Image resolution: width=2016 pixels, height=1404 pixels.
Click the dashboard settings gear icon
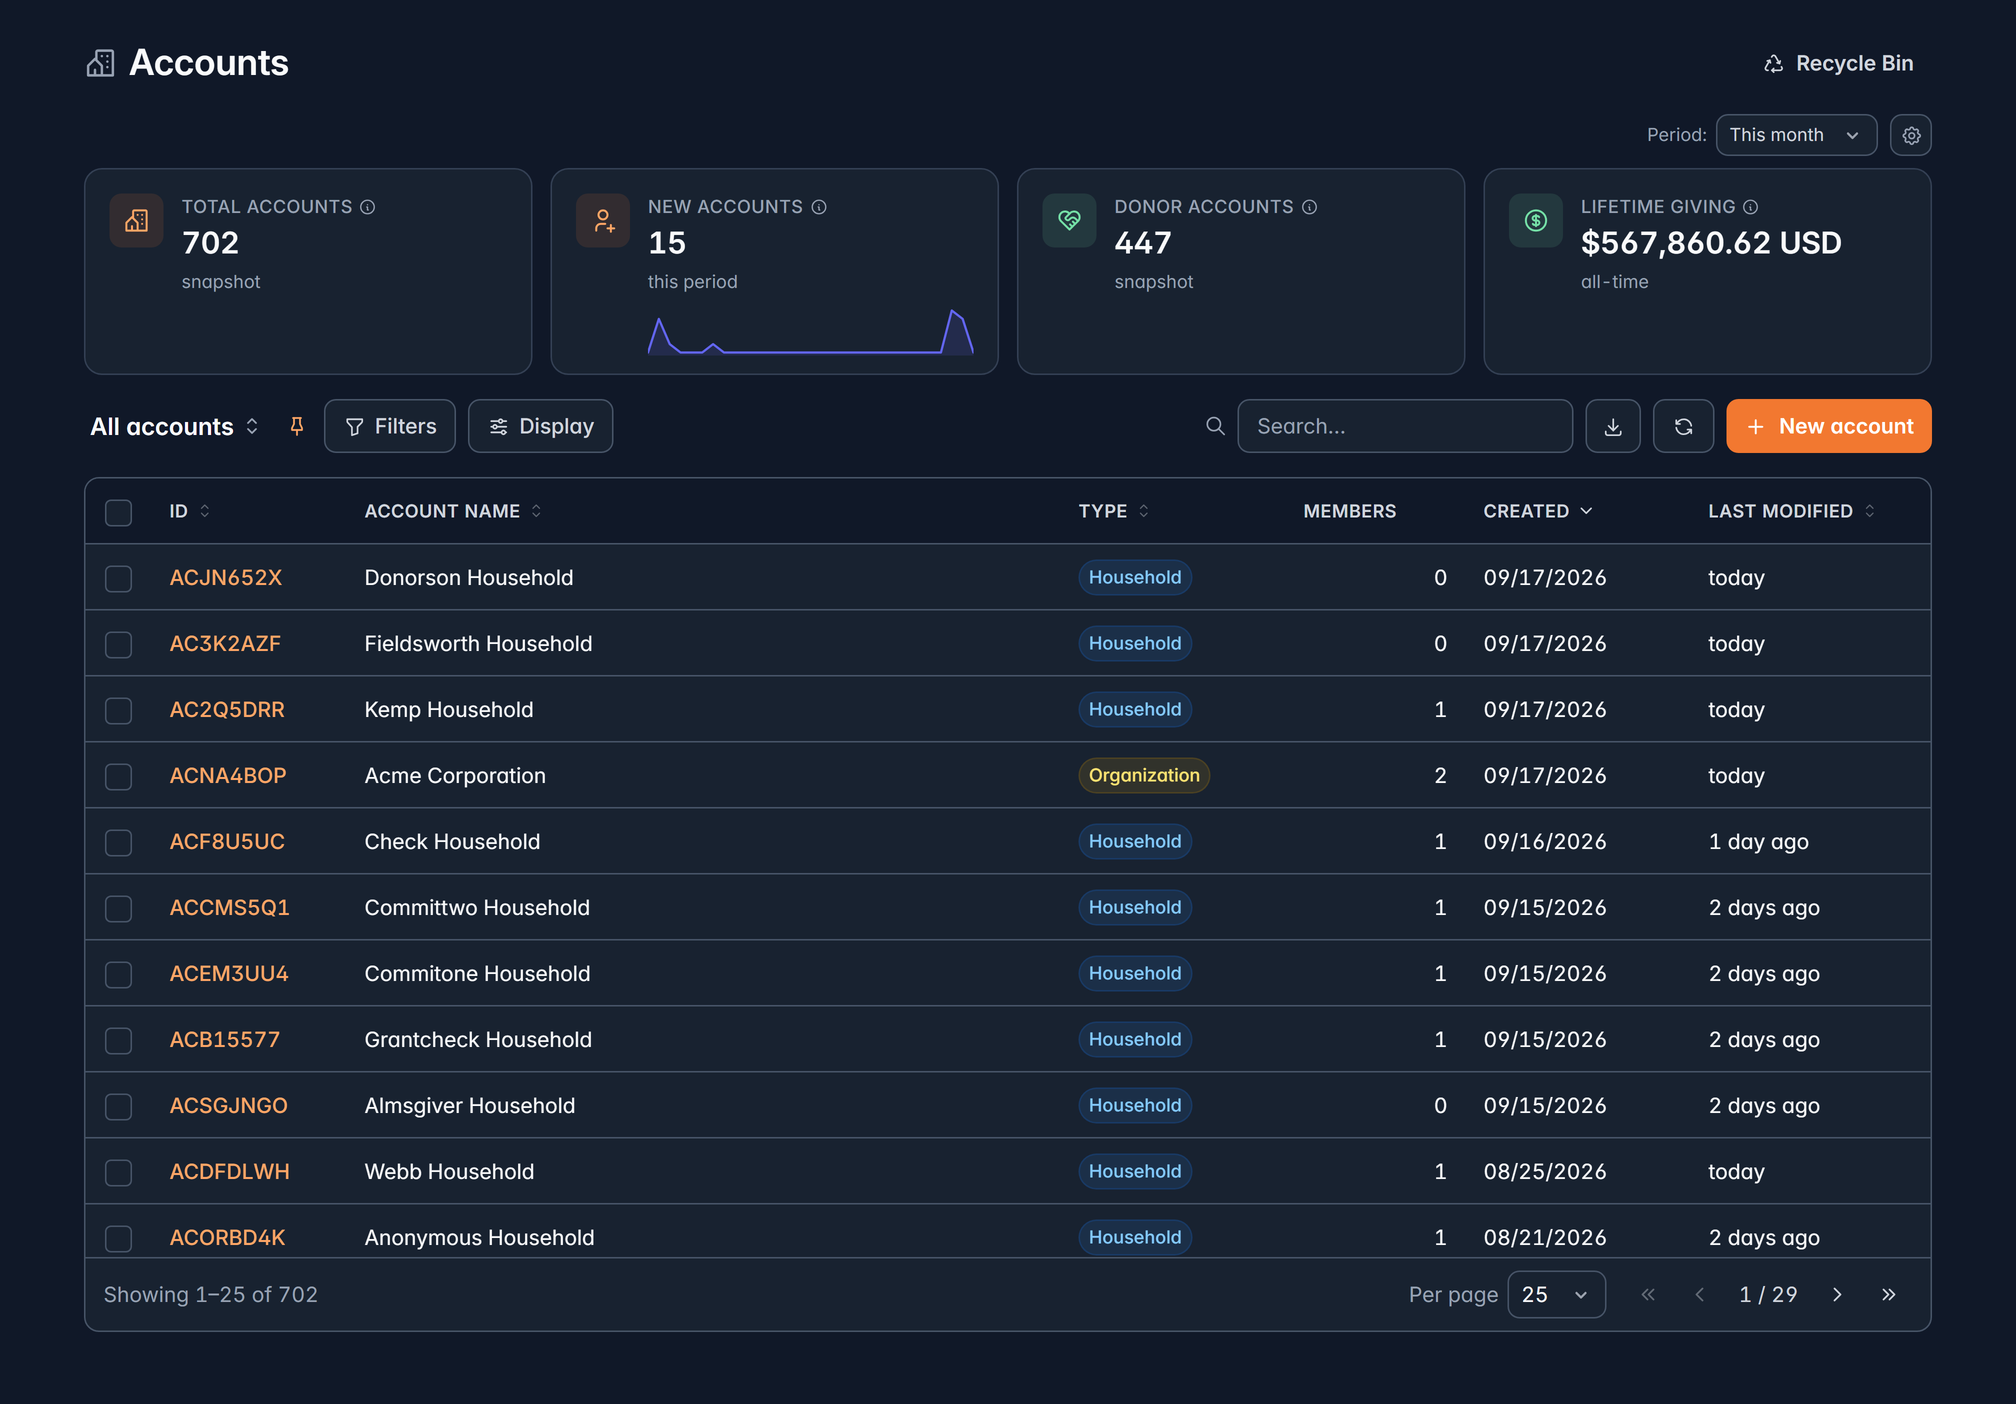1910,135
